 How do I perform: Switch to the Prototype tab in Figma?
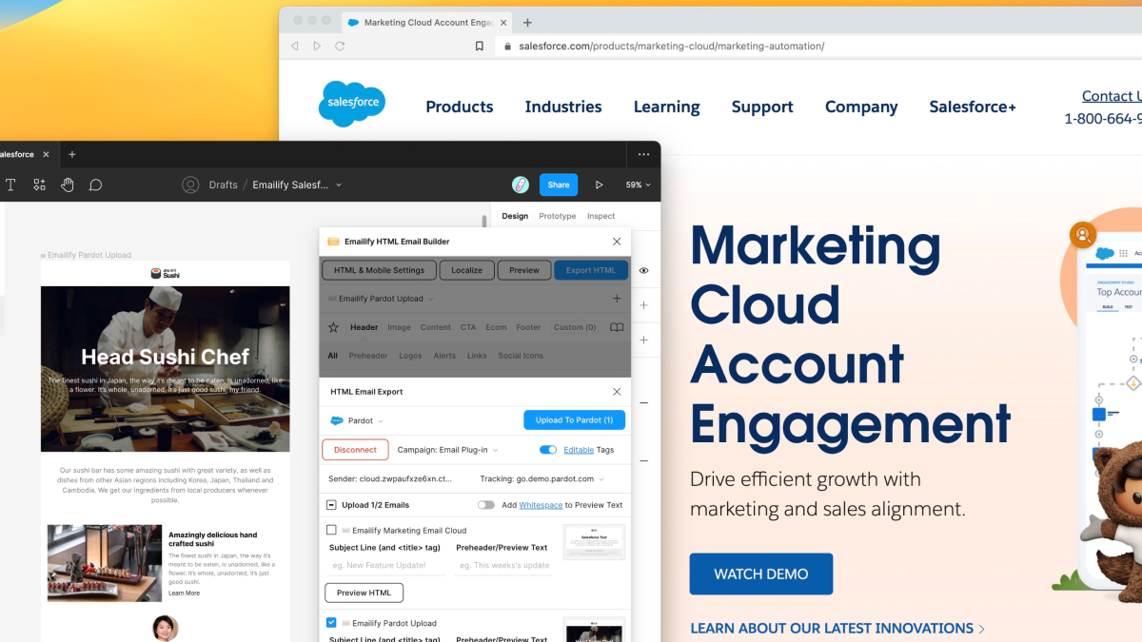558,216
